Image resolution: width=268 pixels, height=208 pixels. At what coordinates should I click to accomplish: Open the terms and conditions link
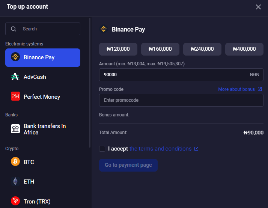point(160,149)
